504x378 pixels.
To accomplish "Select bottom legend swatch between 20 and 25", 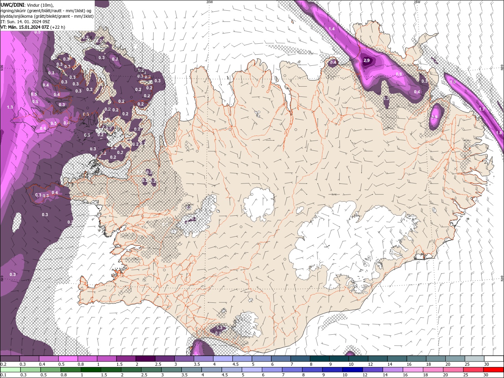I will coord(453,370).
